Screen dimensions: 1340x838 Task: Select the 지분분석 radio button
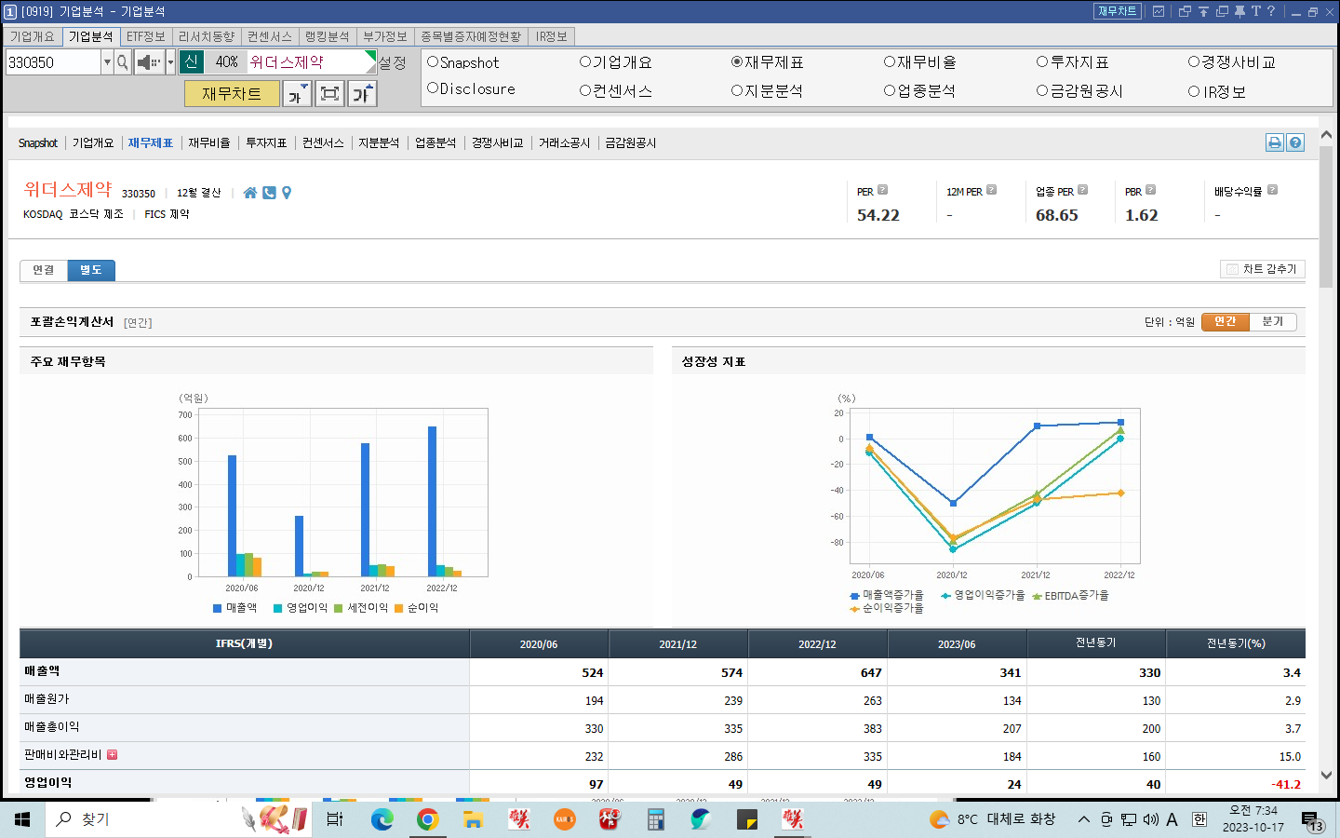tap(737, 90)
